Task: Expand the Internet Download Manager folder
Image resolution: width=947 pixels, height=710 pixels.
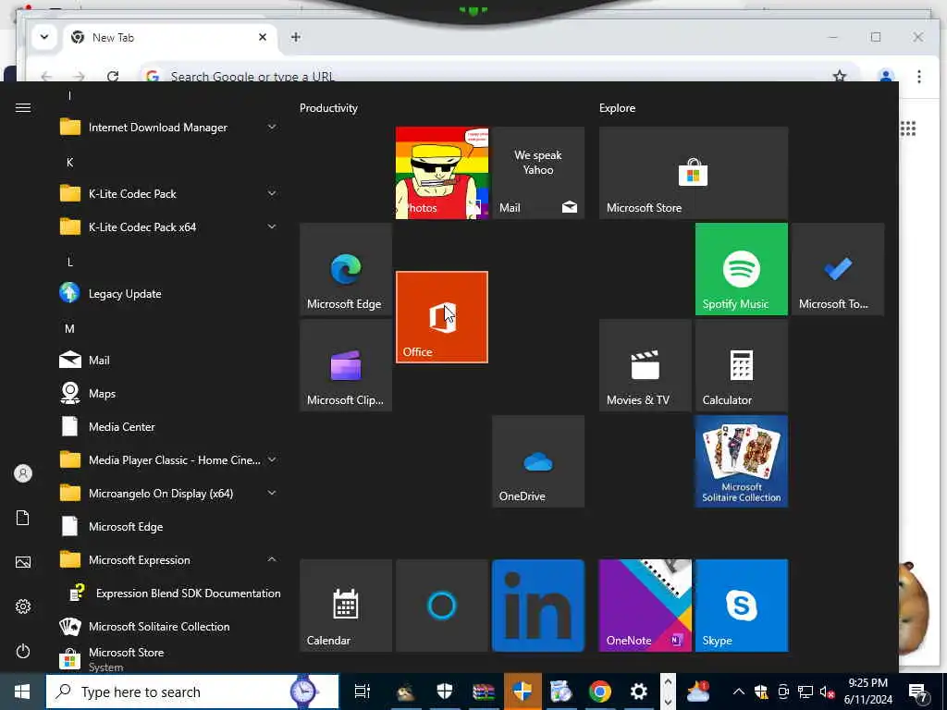Action: (x=168, y=128)
